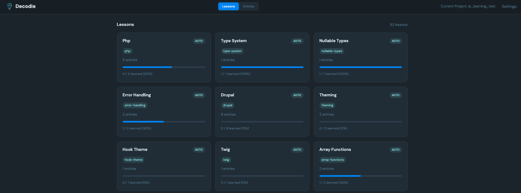521x193 pixels.
Task: Click the Decodie lightbulb logo icon
Action: click(x=9, y=6)
